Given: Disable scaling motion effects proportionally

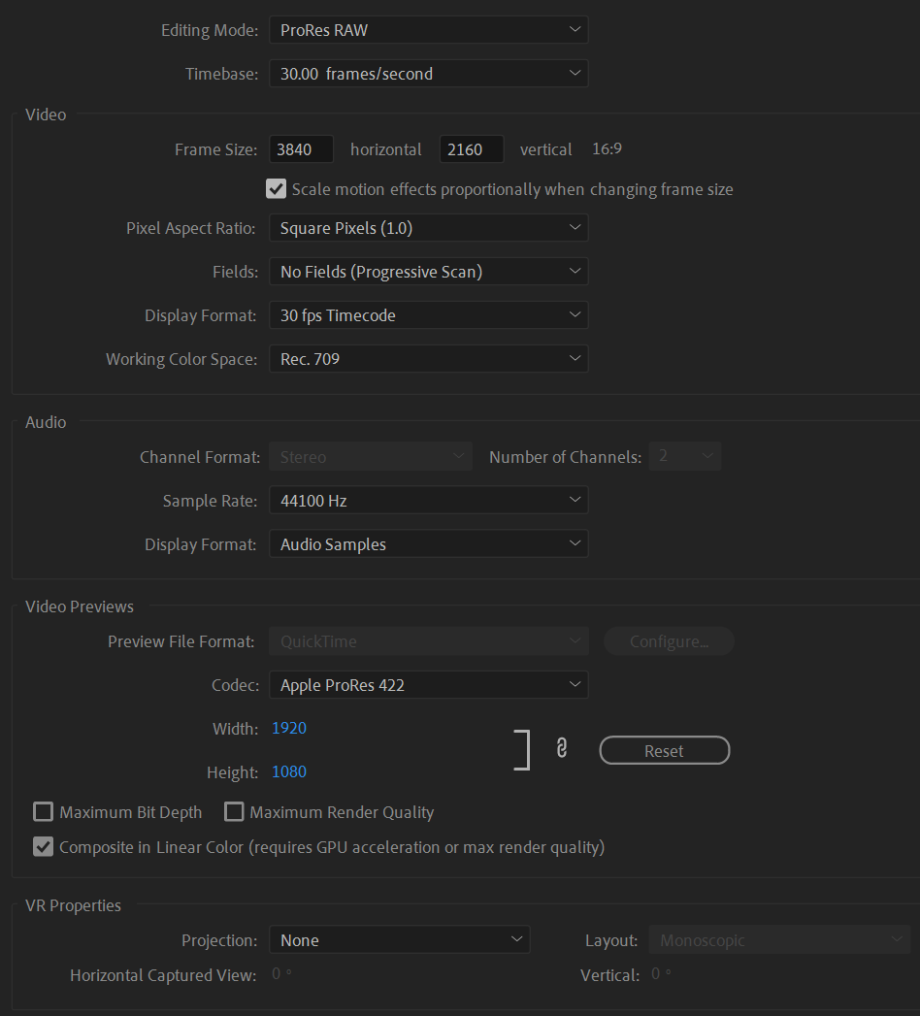Looking at the screenshot, I should click(276, 188).
